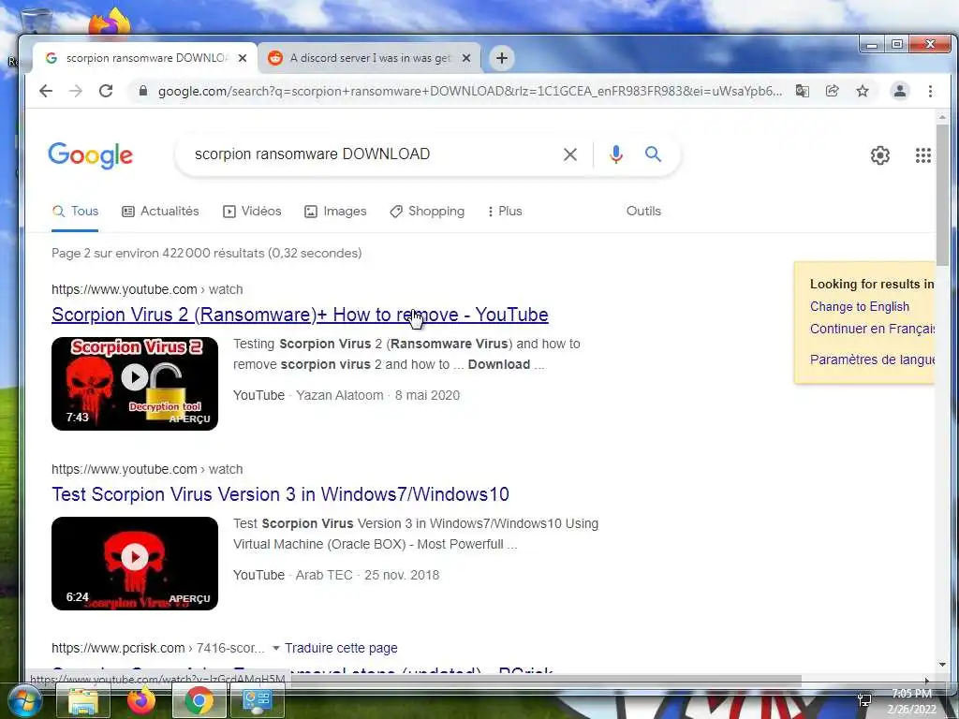This screenshot has width=959, height=719.
Task: Click the browser forward arrow
Action: pyautogui.click(x=75, y=91)
